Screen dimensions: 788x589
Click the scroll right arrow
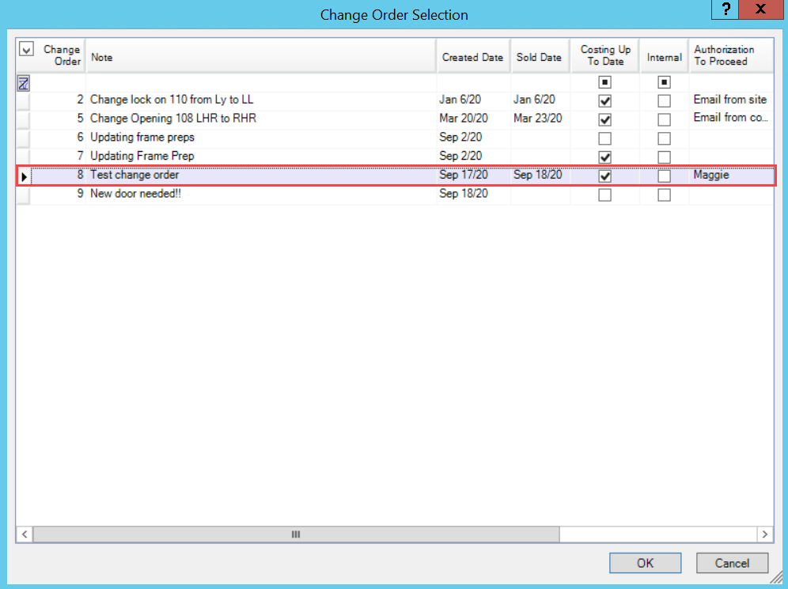pyautogui.click(x=765, y=534)
